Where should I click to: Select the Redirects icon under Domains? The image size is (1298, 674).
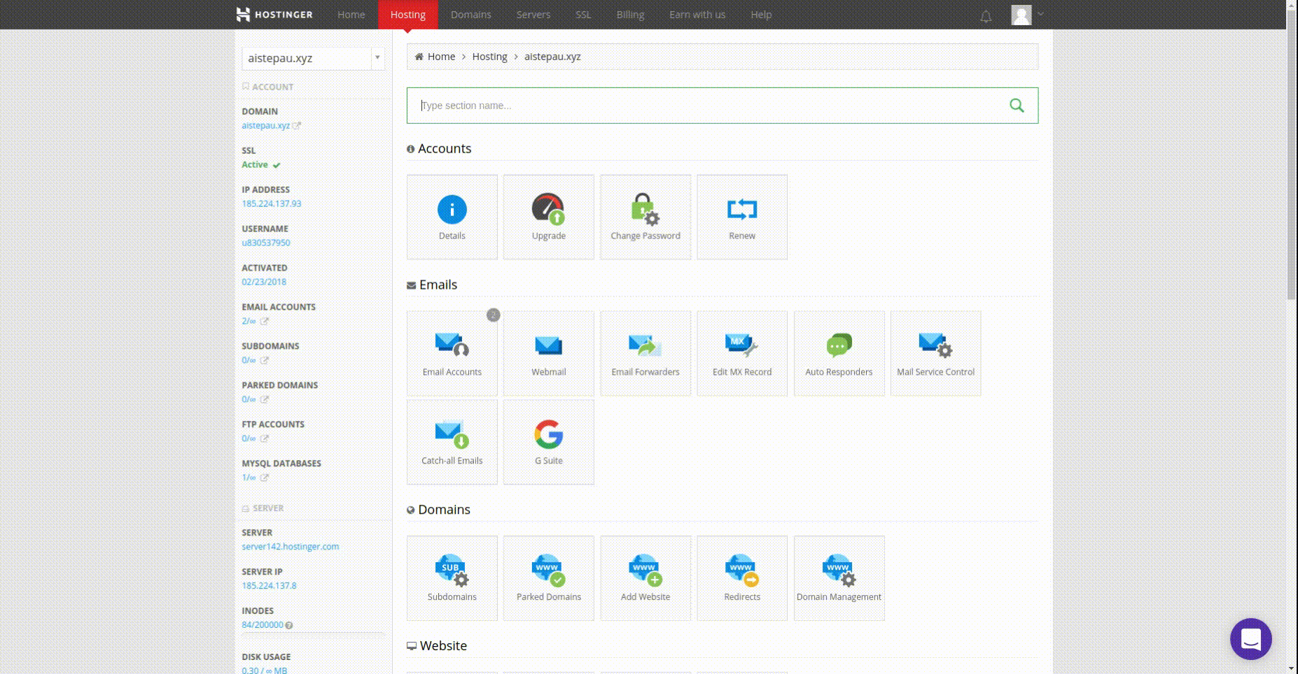[x=741, y=578]
